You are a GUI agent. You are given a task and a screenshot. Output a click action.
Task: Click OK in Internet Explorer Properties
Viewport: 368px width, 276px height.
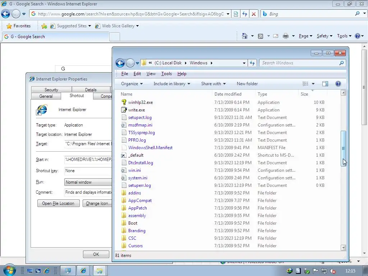[96, 254]
